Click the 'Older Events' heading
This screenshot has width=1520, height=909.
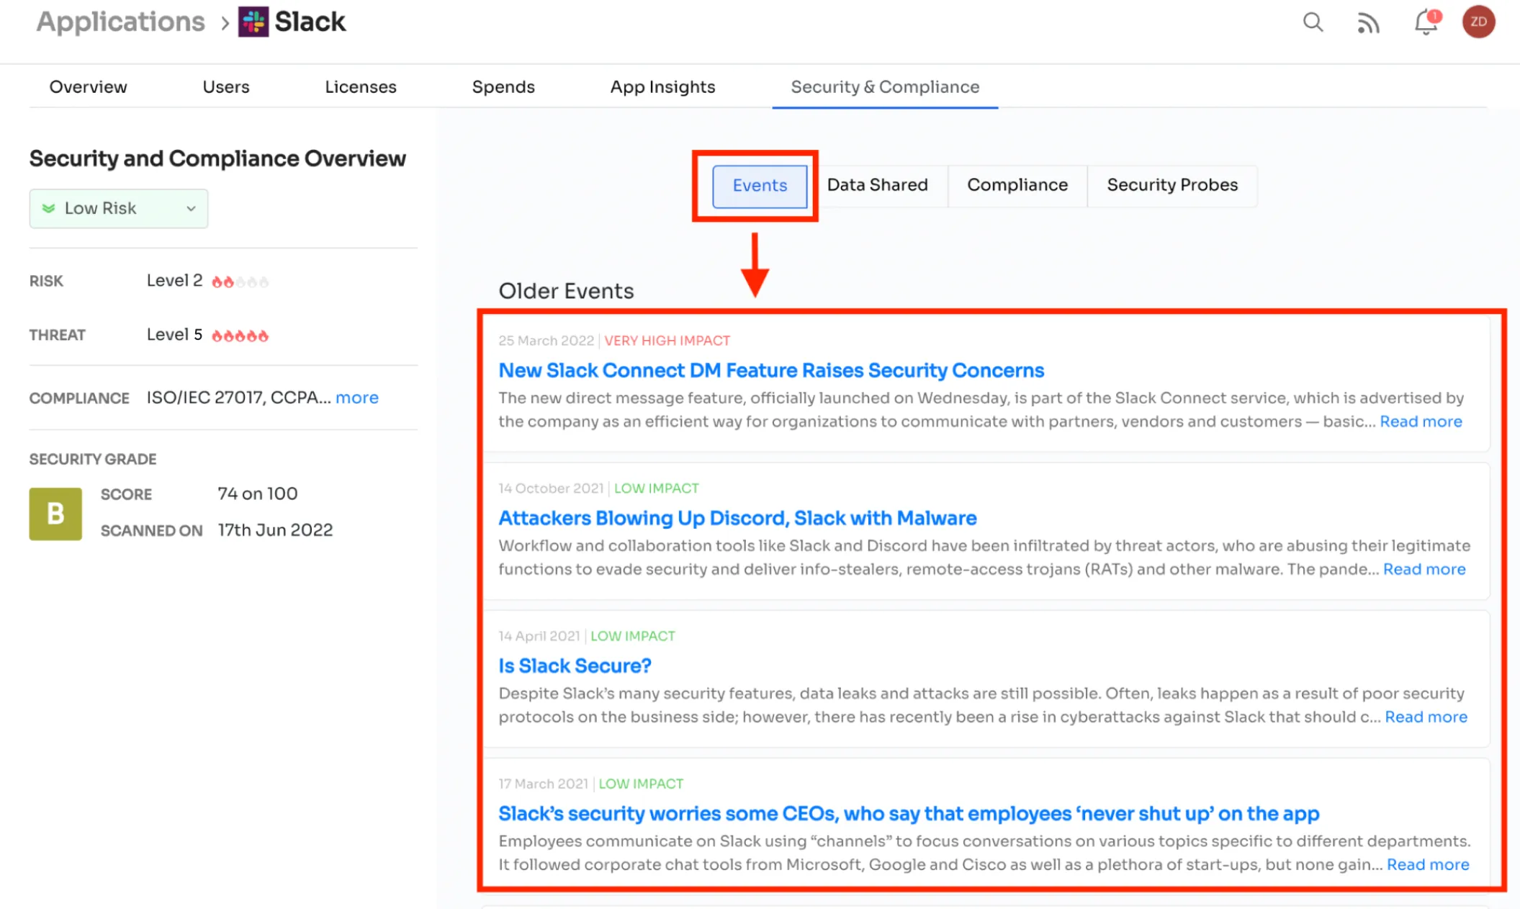click(566, 291)
